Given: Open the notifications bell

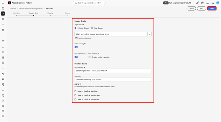Looking at the screenshot, I should coord(207,3).
